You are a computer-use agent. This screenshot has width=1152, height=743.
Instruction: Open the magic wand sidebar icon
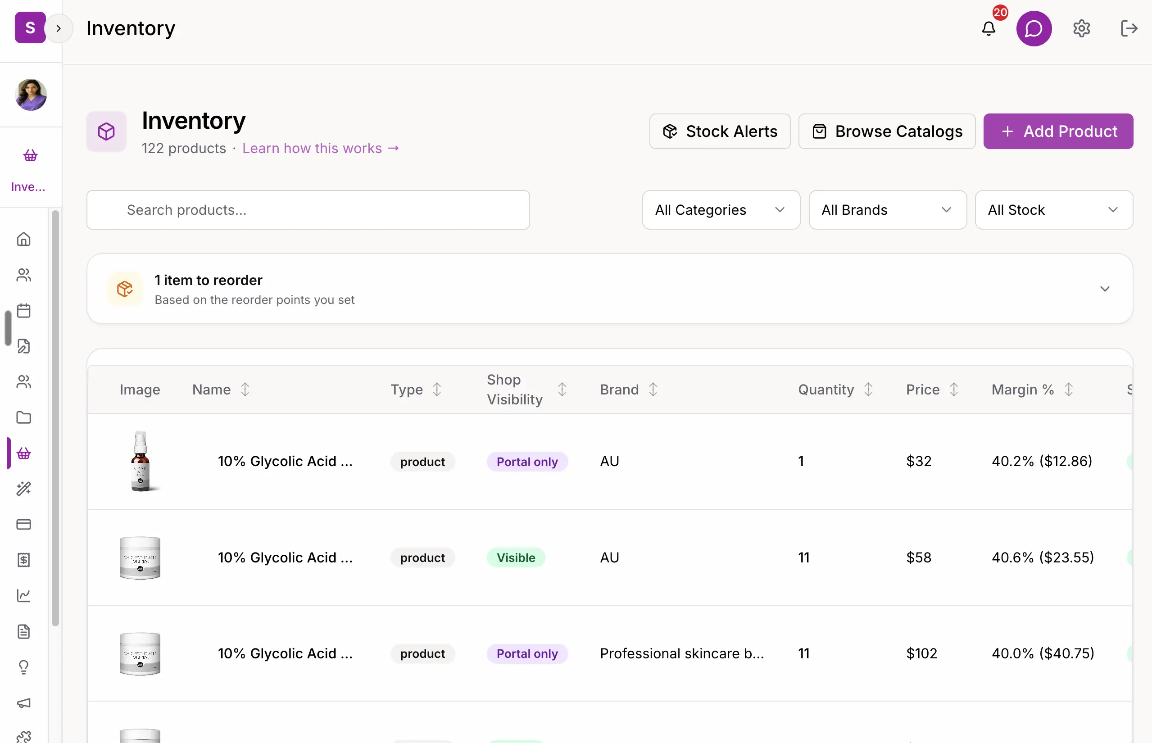pyautogui.click(x=23, y=489)
